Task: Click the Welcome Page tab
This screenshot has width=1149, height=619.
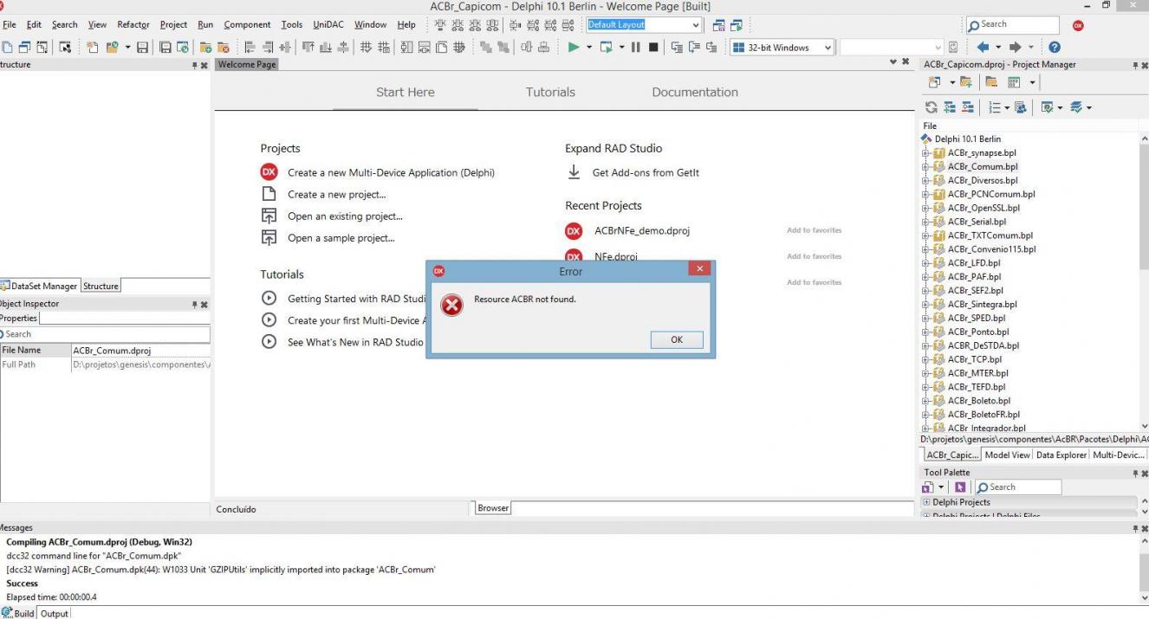Action: [247, 64]
